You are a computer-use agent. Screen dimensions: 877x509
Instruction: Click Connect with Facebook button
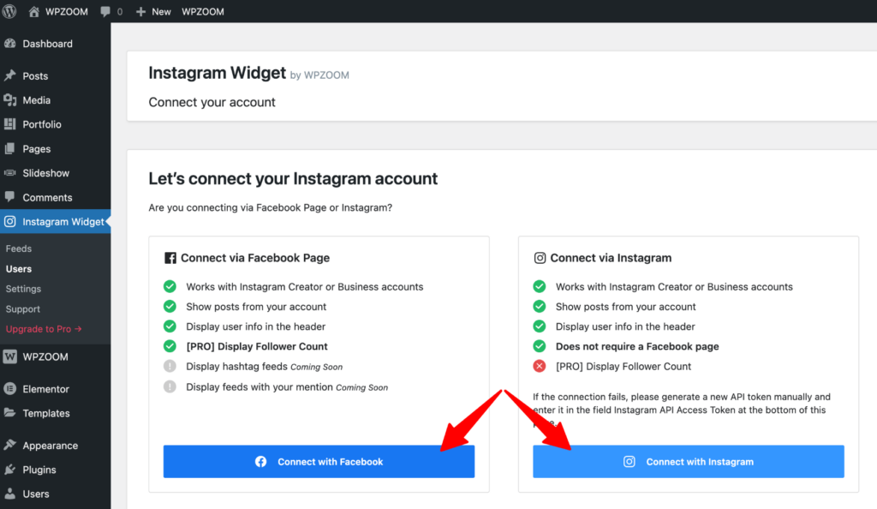[319, 462]
